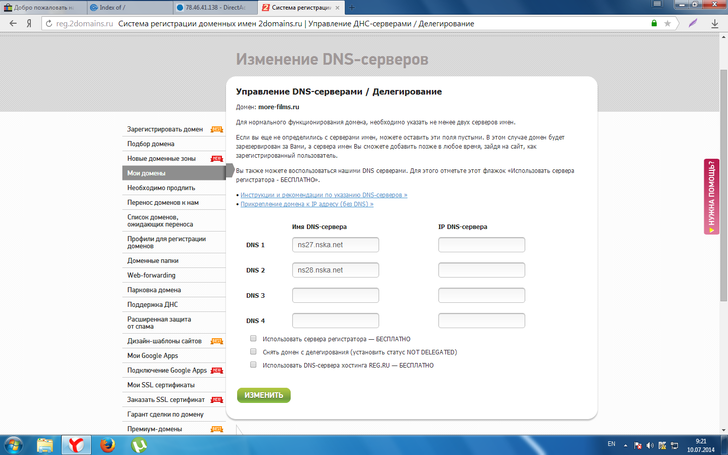The height and width of the screenshot is (455, 728).
Task: Click the DNS 3 IP address field
Action: (482, 295)
